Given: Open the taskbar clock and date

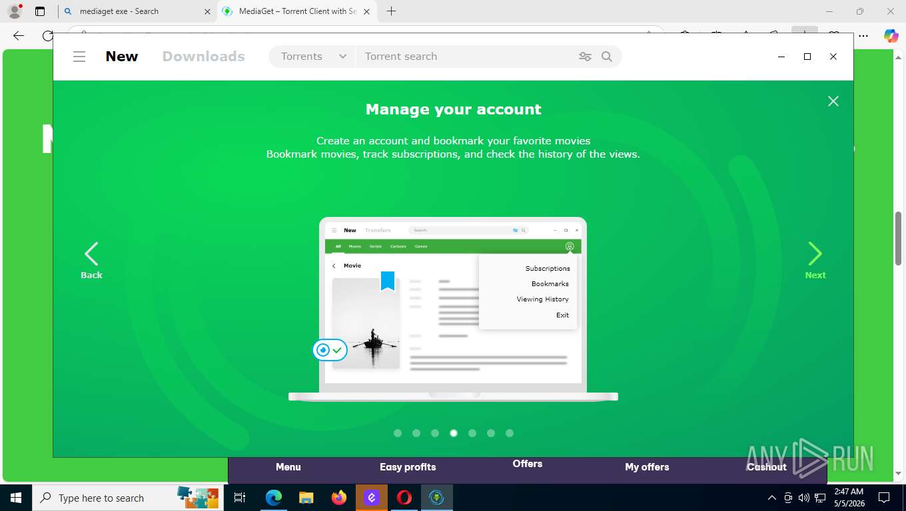Looking at the screenshot, I should [x=849, y=498].
